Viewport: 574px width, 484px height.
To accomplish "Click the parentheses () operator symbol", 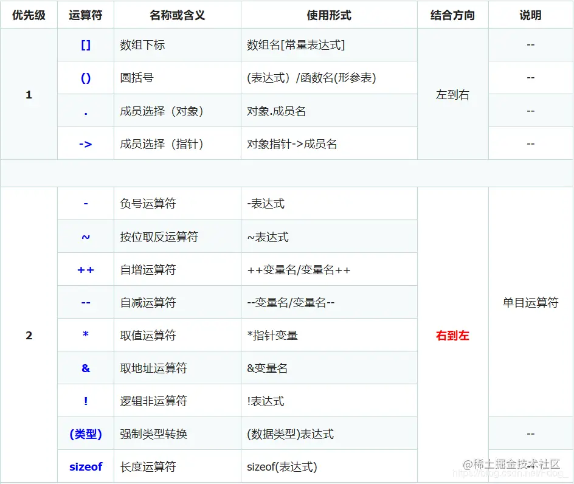I will [x=85, y=77].
